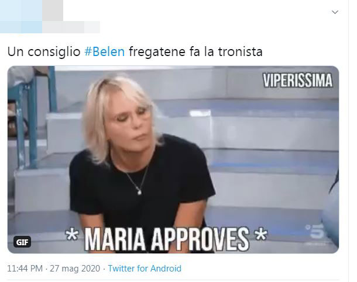Click the asterisk after APPROVES

(261, 234)
